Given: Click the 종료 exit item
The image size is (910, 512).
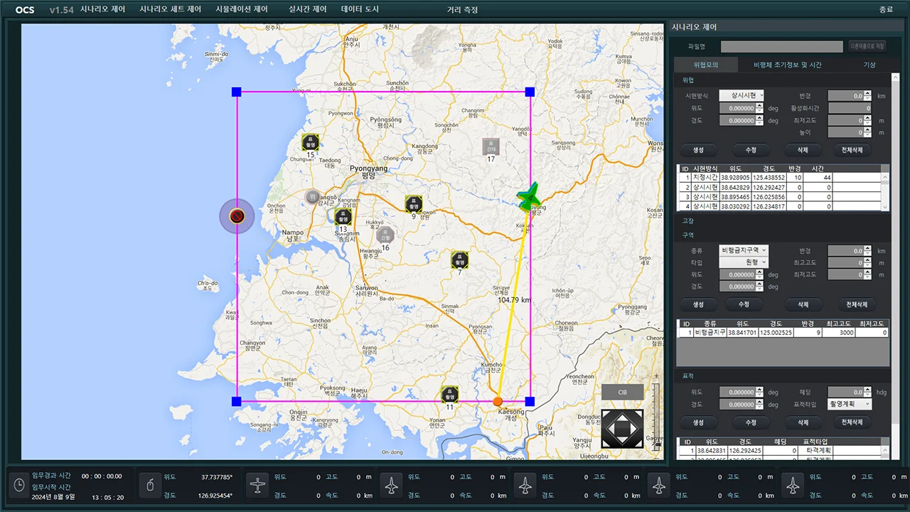Looking at the screenshot, I should [886, 10].
